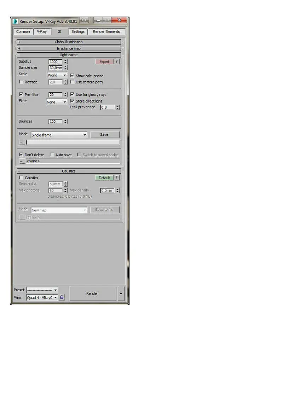Viewport: 282px width, 397px height.
Task: Select the GI tab
Action: coord(59,32)
